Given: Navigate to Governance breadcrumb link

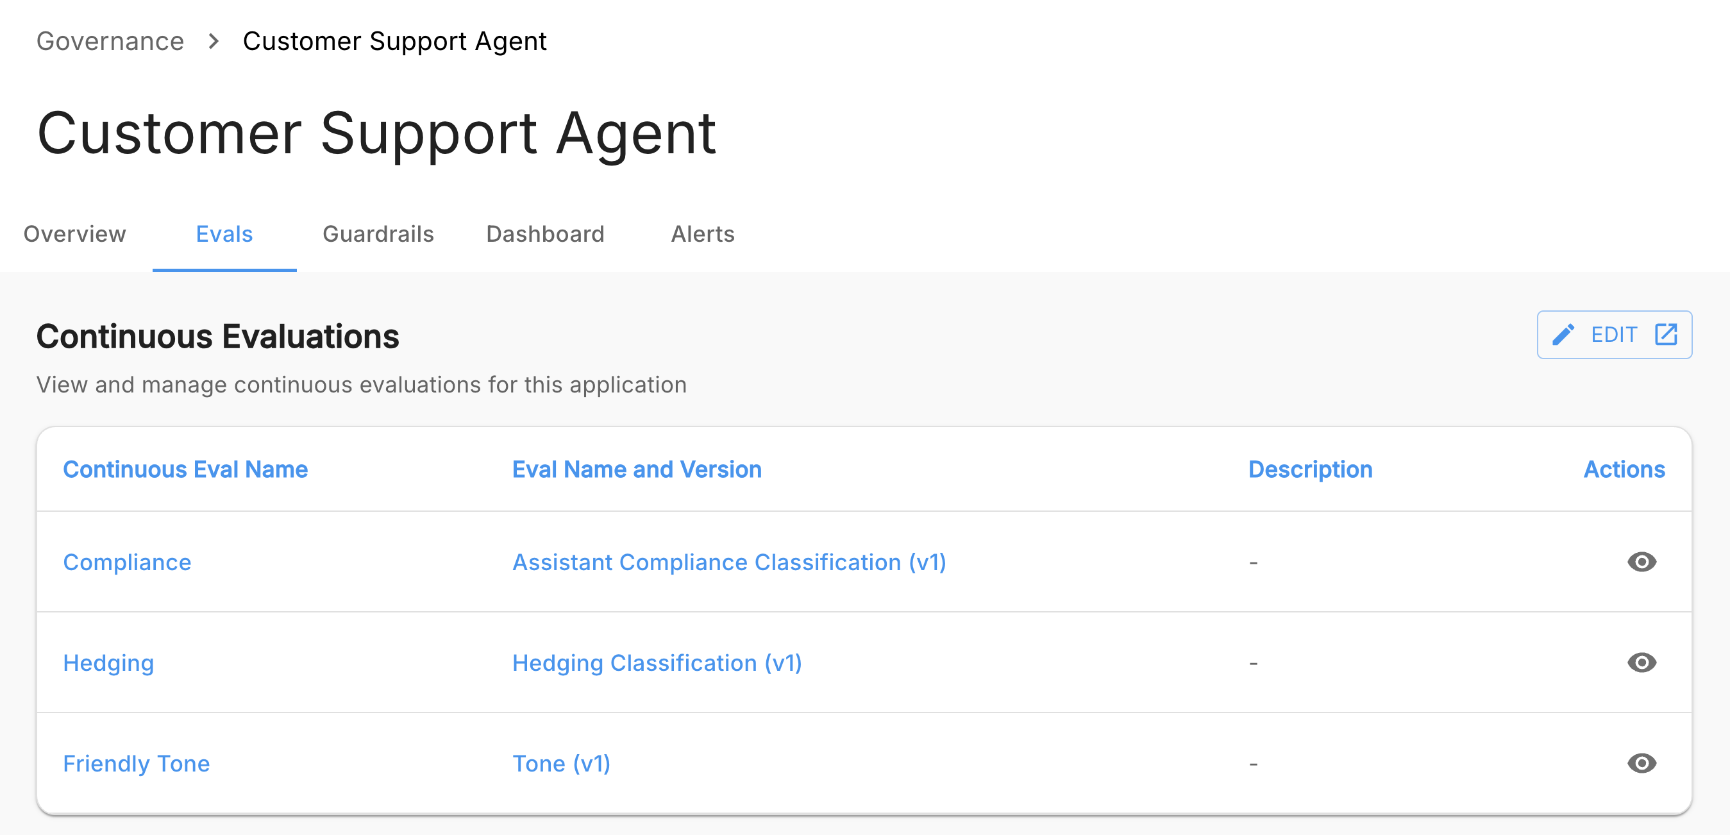Looking at the screenshot, I should pyautogui.click(x=110, y=42).
